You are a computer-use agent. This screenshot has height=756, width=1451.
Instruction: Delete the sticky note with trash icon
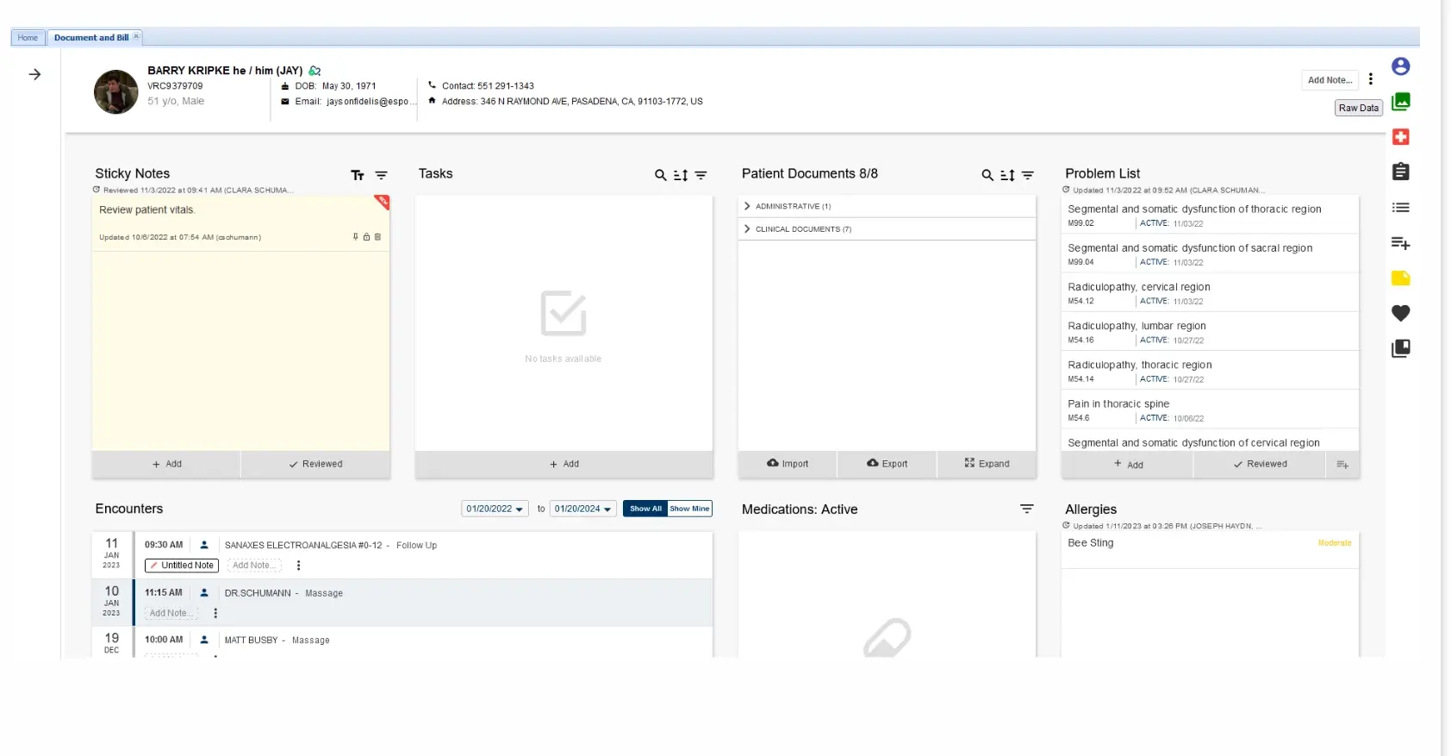click(377, 237)
